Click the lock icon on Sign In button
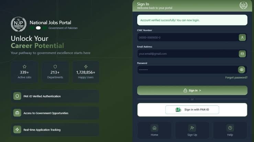 click(185, 90)
